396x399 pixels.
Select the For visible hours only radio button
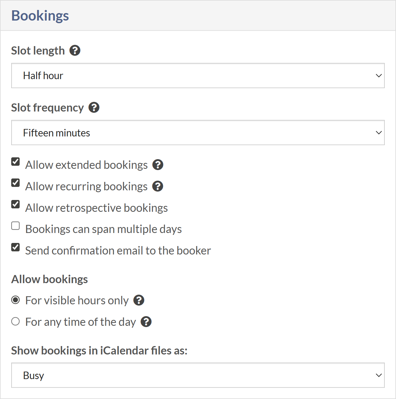pyautogui.click(x=16, y=300)
